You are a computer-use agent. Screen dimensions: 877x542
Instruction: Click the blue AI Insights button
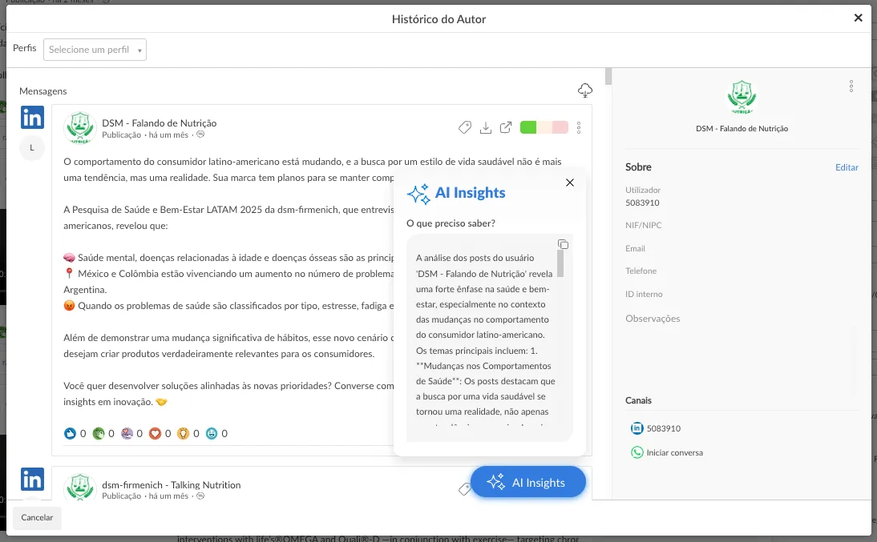pyautogui.click(x=528, y=482)
